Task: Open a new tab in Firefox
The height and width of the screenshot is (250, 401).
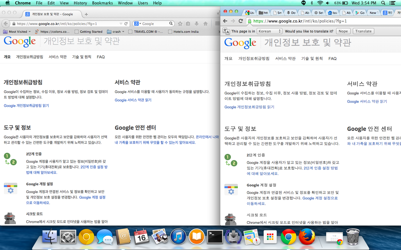Action: click(x=86, y=14)
